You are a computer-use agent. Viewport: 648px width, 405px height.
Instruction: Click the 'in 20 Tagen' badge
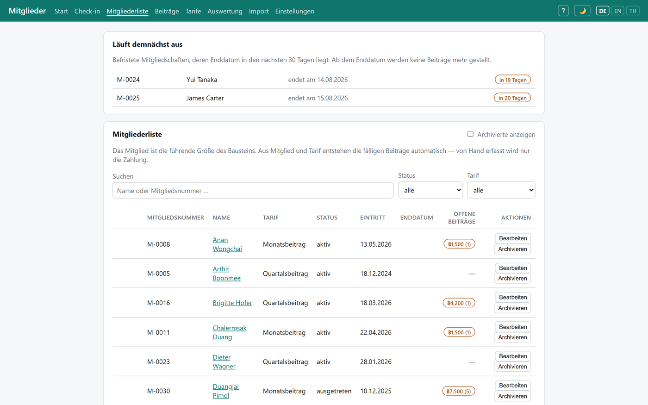[512, 98]
